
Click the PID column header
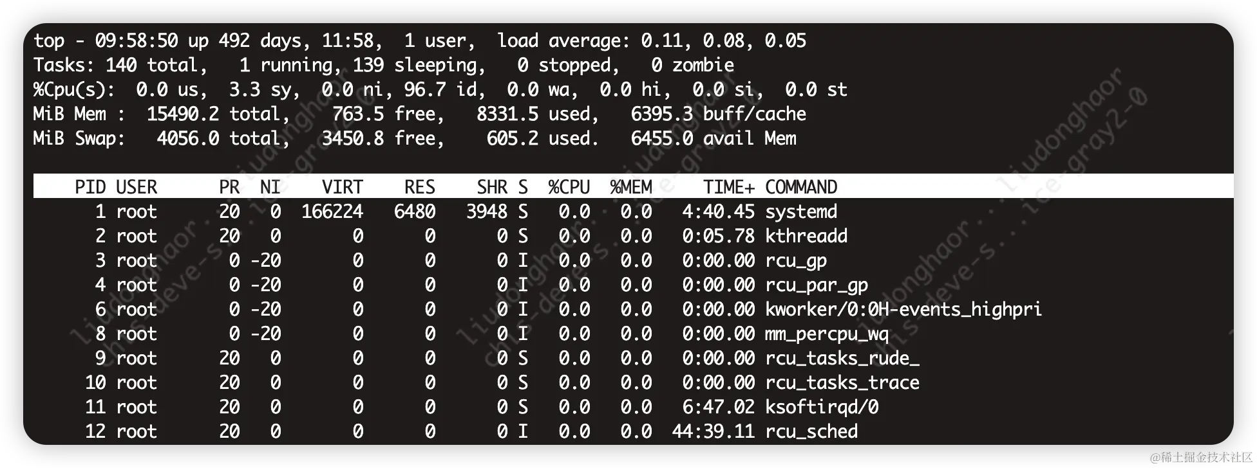pos(90,187)
